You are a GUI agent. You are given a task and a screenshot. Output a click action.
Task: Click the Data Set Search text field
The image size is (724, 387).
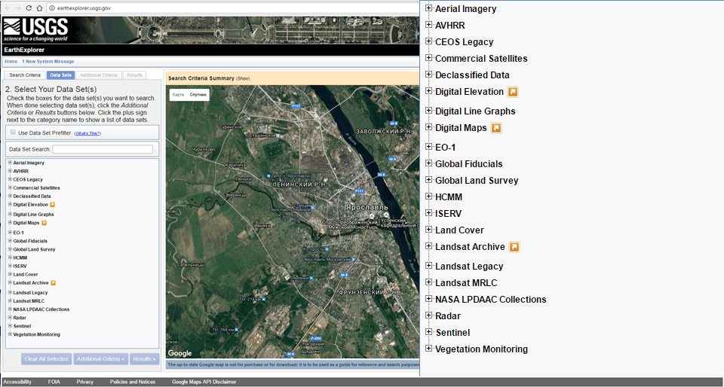pos(104,149)
